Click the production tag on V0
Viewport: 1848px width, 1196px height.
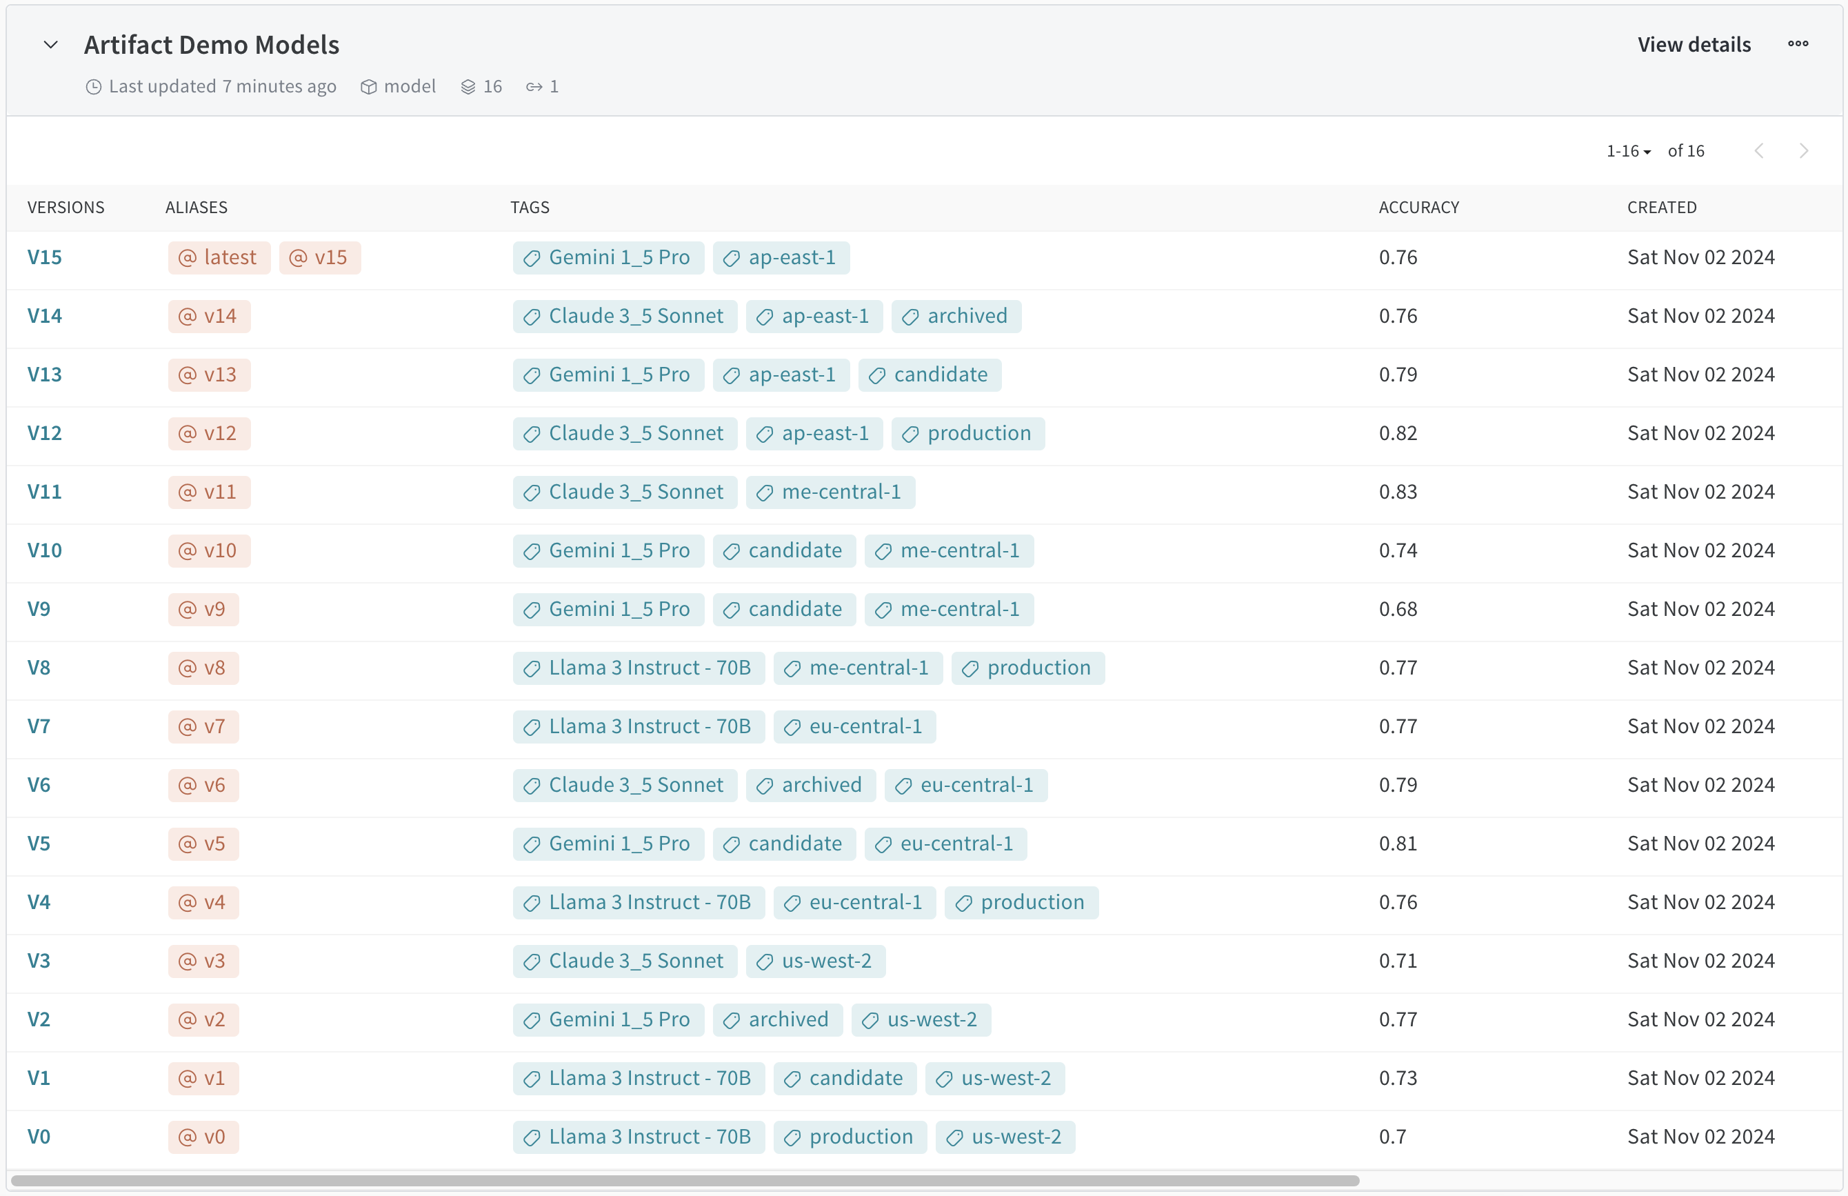click(x=850, y=1137)
